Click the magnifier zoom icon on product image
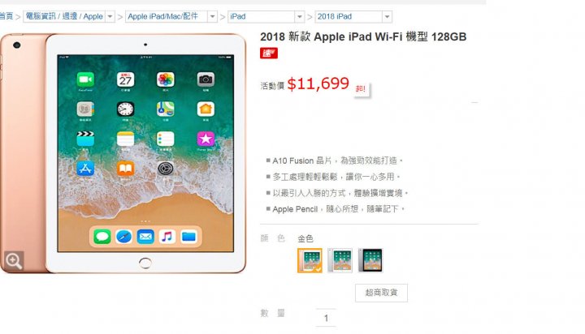This screenshot has height=334, width=585. [x=14, y=260]
